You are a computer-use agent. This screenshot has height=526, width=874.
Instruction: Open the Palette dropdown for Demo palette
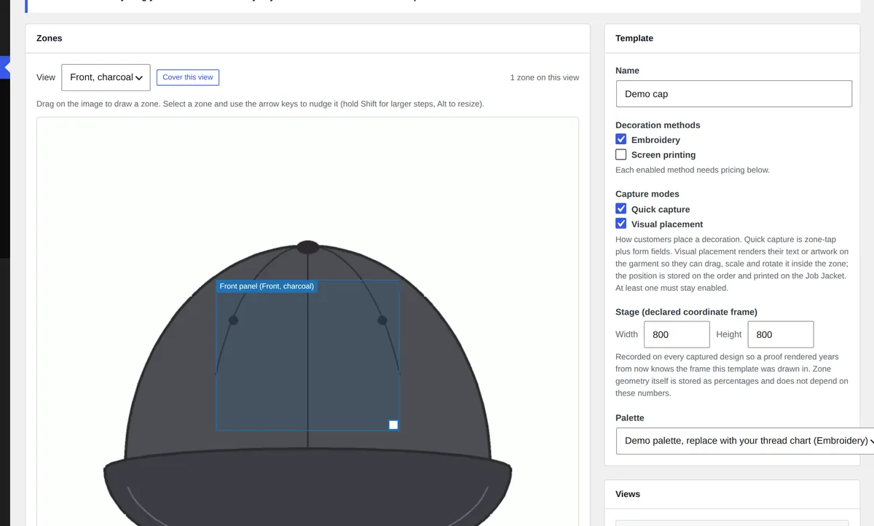(x=744, y=441)
